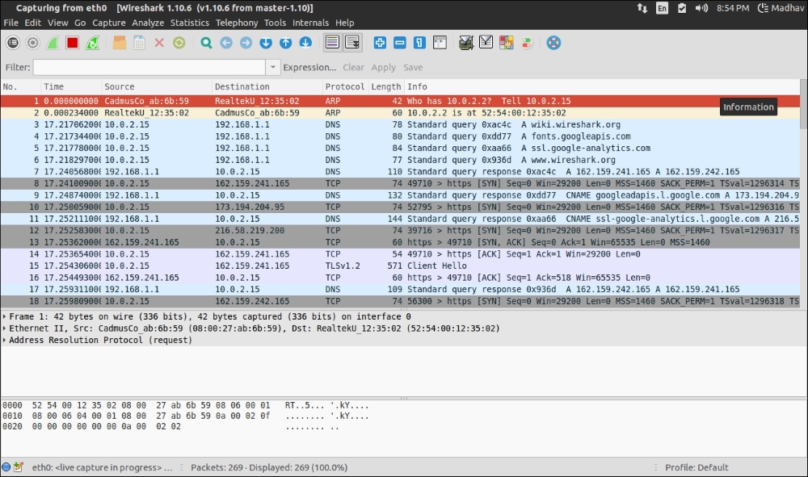This screenshot has width=808, height=477.
Task: Edit capture filters icon
Action: tap(466, 43)
